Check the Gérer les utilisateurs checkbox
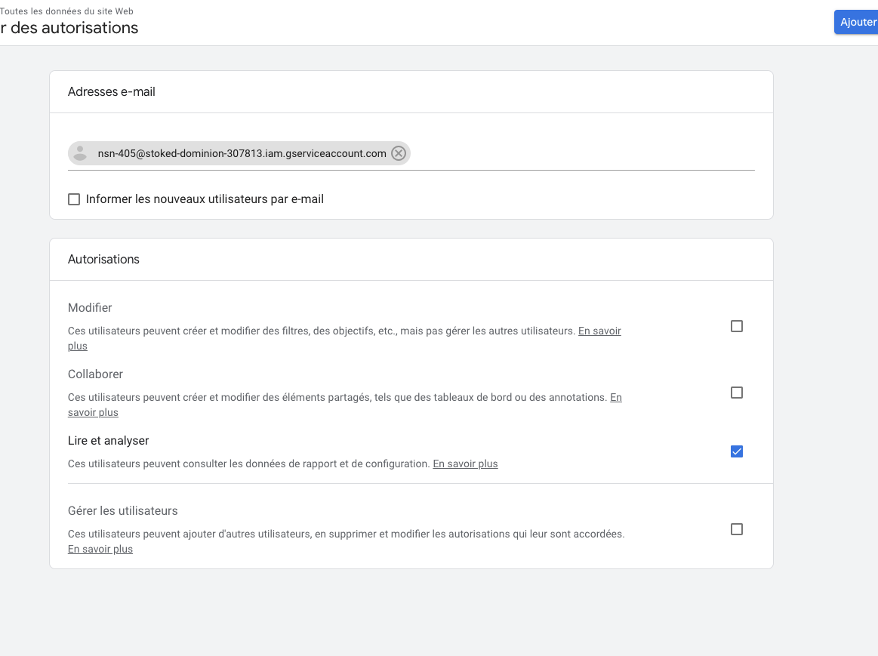The height and width of the screenshot is (656, 878). pyautogui.click(x=737, y=529)
